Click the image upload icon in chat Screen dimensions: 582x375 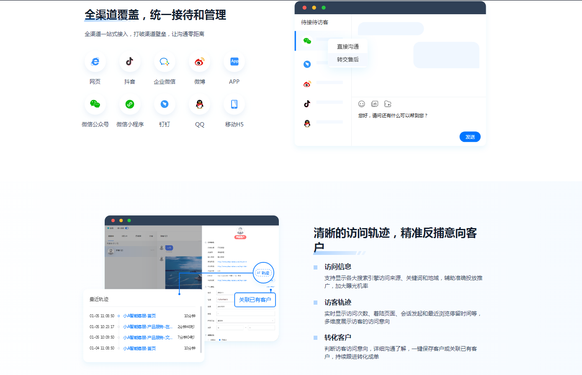point(375,104)
